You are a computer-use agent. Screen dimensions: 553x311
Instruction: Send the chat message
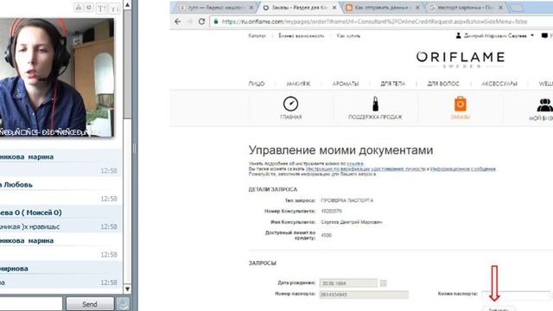[90, 304]
